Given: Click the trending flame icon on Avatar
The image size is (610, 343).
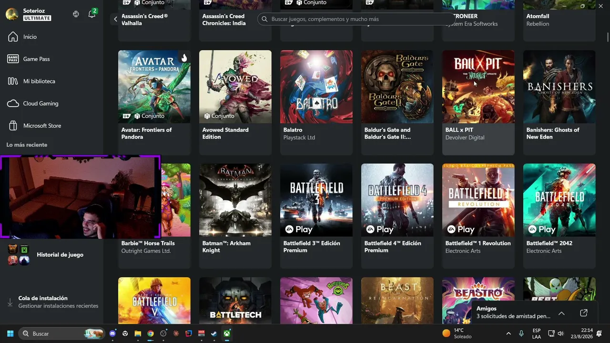Looking at the screenshot, I should tap(184, 58).
